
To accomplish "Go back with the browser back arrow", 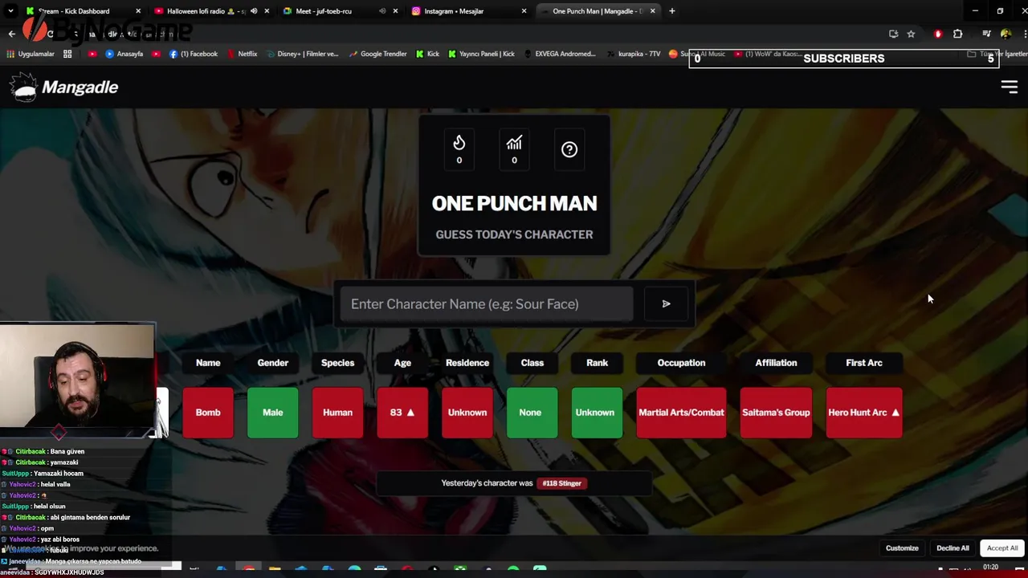I will point(12,34).
